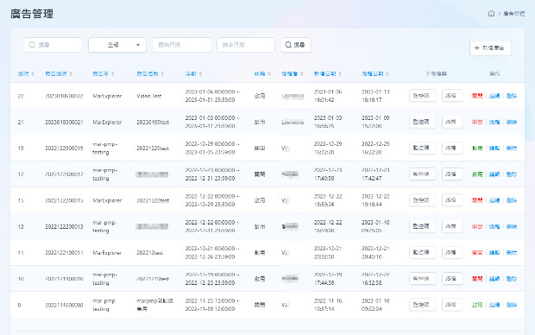Screen dimensions: 535x335
Task: Sort by the 修改日期 column sort arrows
Action: click(387, 73)
